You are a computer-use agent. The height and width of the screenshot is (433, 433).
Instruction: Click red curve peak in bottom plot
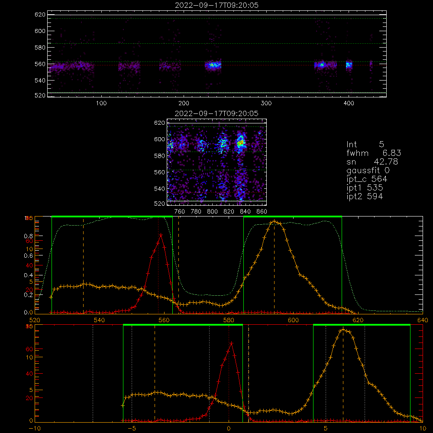(x=231, y=343)
